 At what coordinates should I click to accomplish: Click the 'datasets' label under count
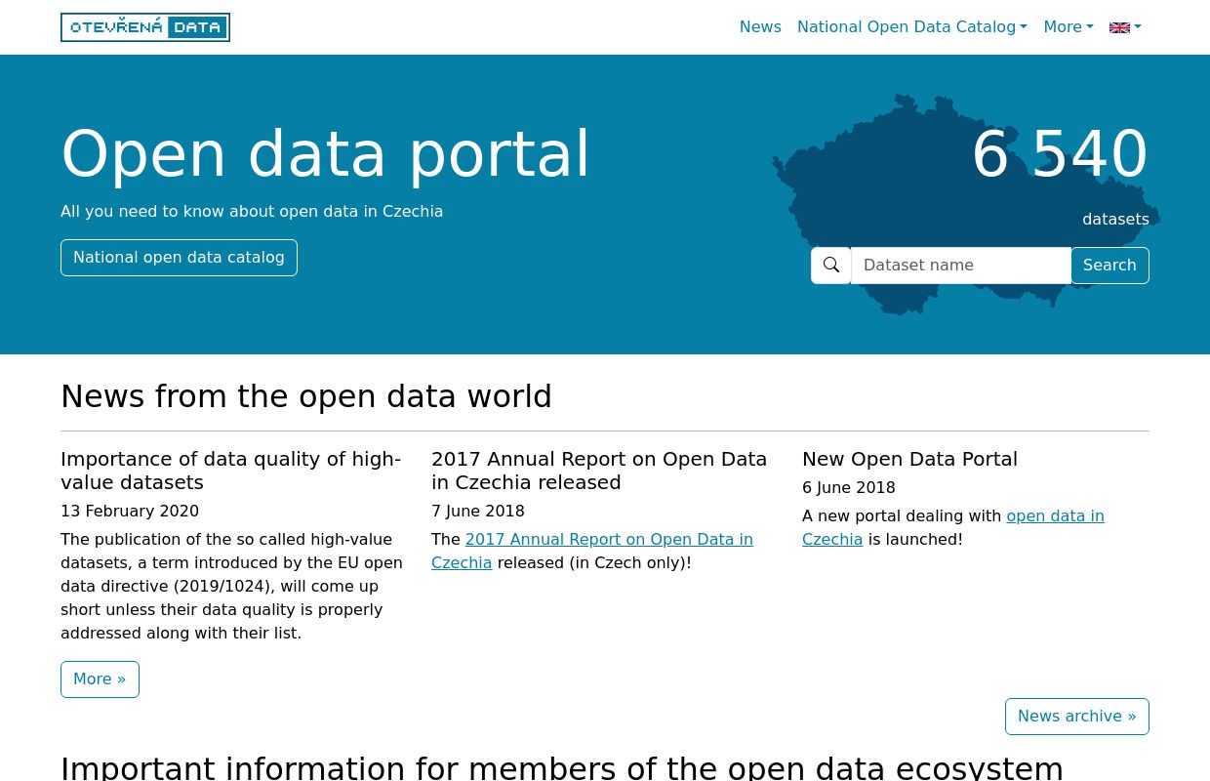[x=1115, y=220]
